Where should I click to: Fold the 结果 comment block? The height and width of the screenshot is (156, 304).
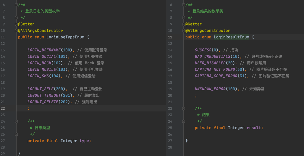point(183,109)
